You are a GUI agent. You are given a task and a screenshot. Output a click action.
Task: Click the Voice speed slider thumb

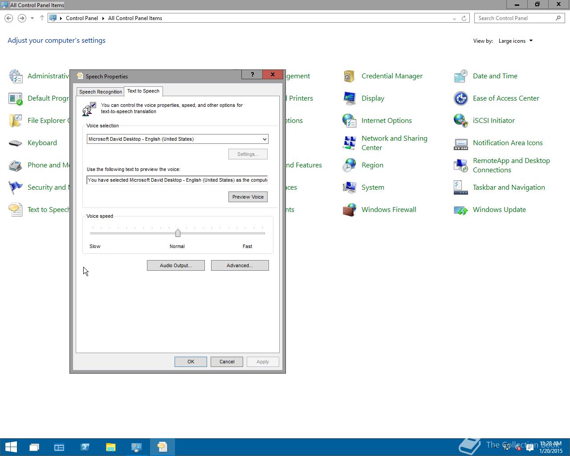(x=178, y=233)
